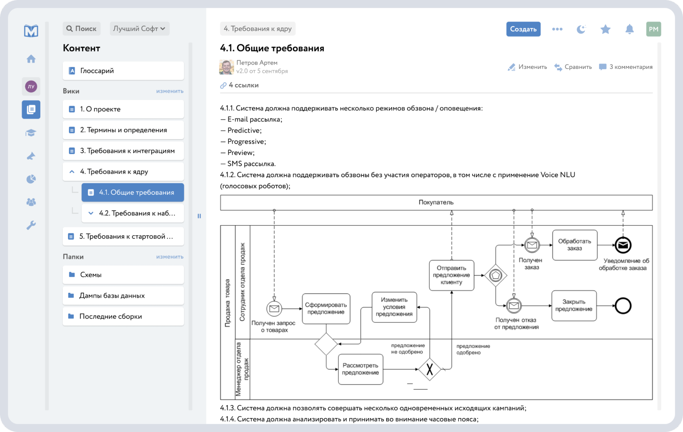Open the wrench settings icon
This screenshot has width=683, height=432.
pos(31,225)
